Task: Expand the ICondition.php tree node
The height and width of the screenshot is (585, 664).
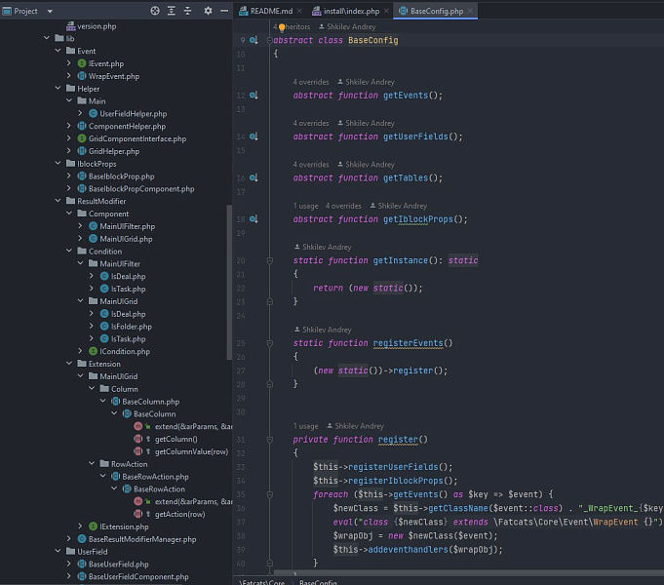Action: coord(80,351)
